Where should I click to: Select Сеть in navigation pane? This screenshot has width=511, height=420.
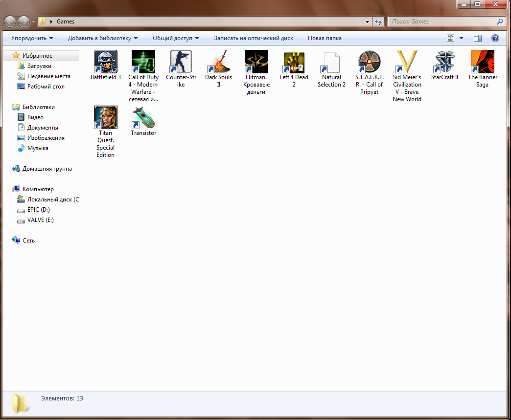point(28,241)
